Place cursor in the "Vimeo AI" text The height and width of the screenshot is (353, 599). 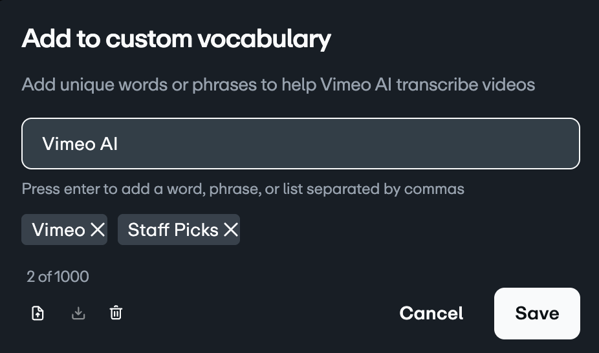80,144
